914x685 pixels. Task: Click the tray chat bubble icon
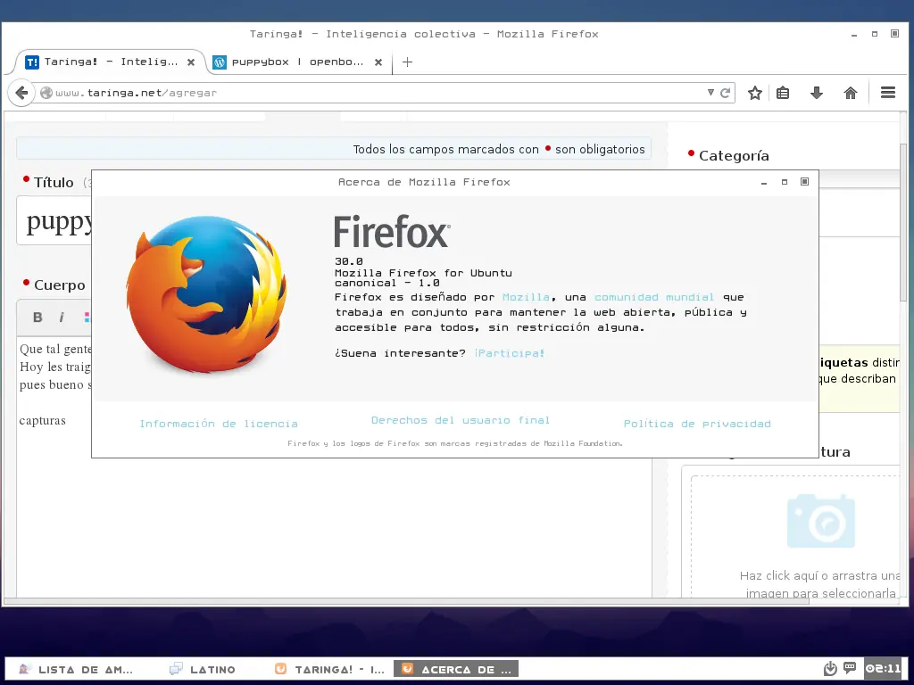click(x=850, y=667)
